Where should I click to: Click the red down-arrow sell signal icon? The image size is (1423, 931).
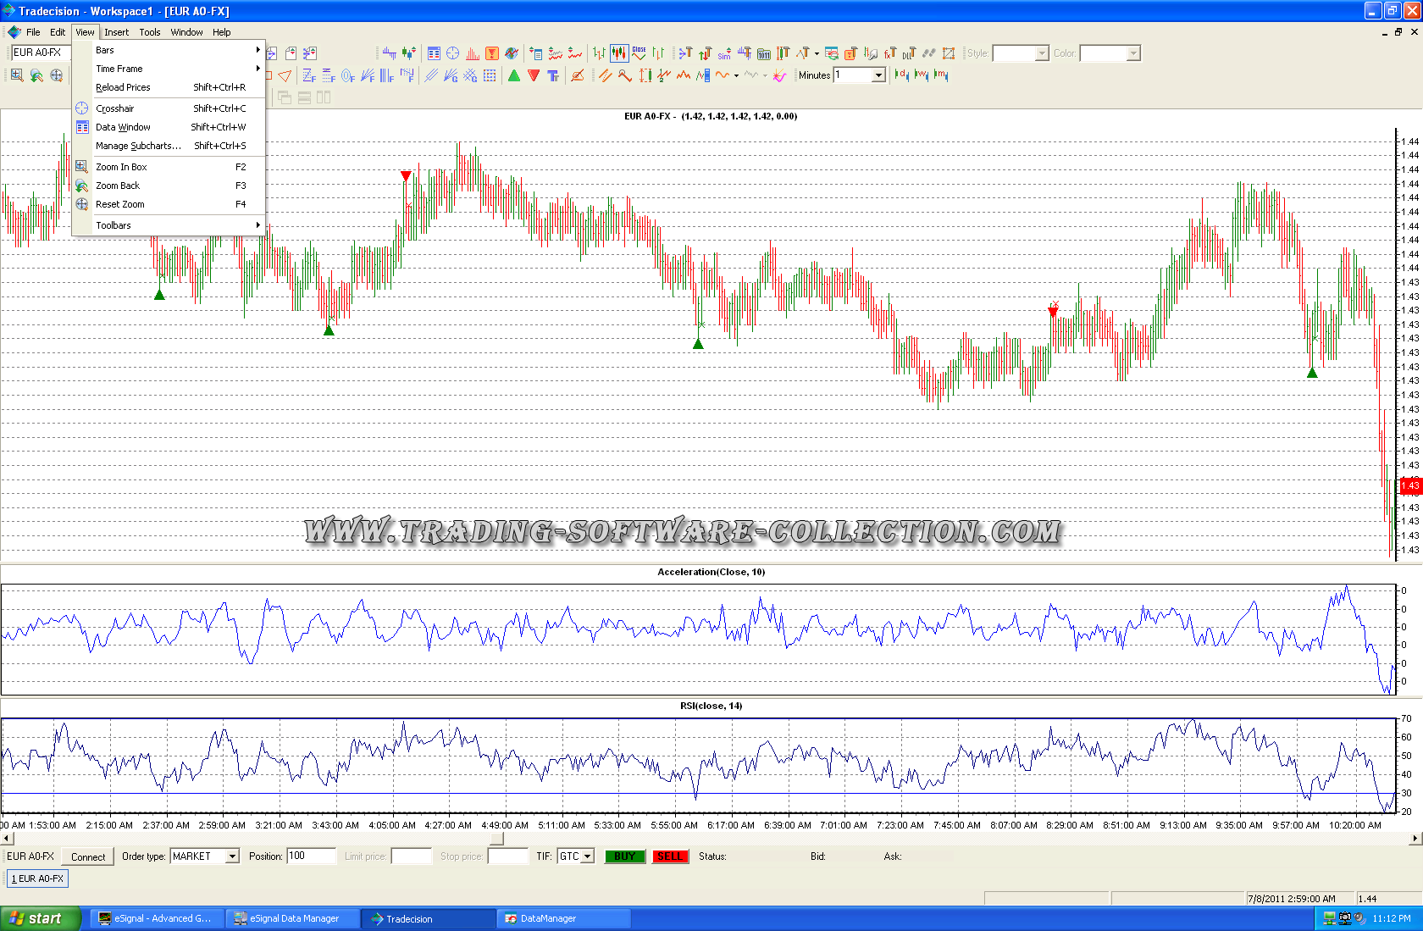pyautogui.click(x=534, y=76)
